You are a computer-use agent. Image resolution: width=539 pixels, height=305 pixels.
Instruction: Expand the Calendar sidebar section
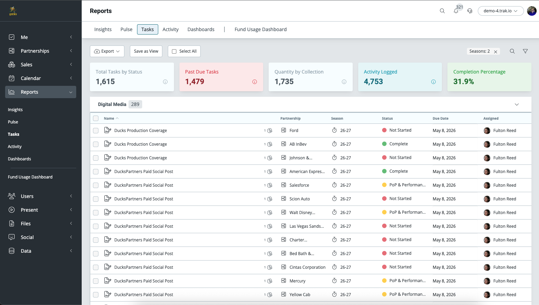coord(41,78)
